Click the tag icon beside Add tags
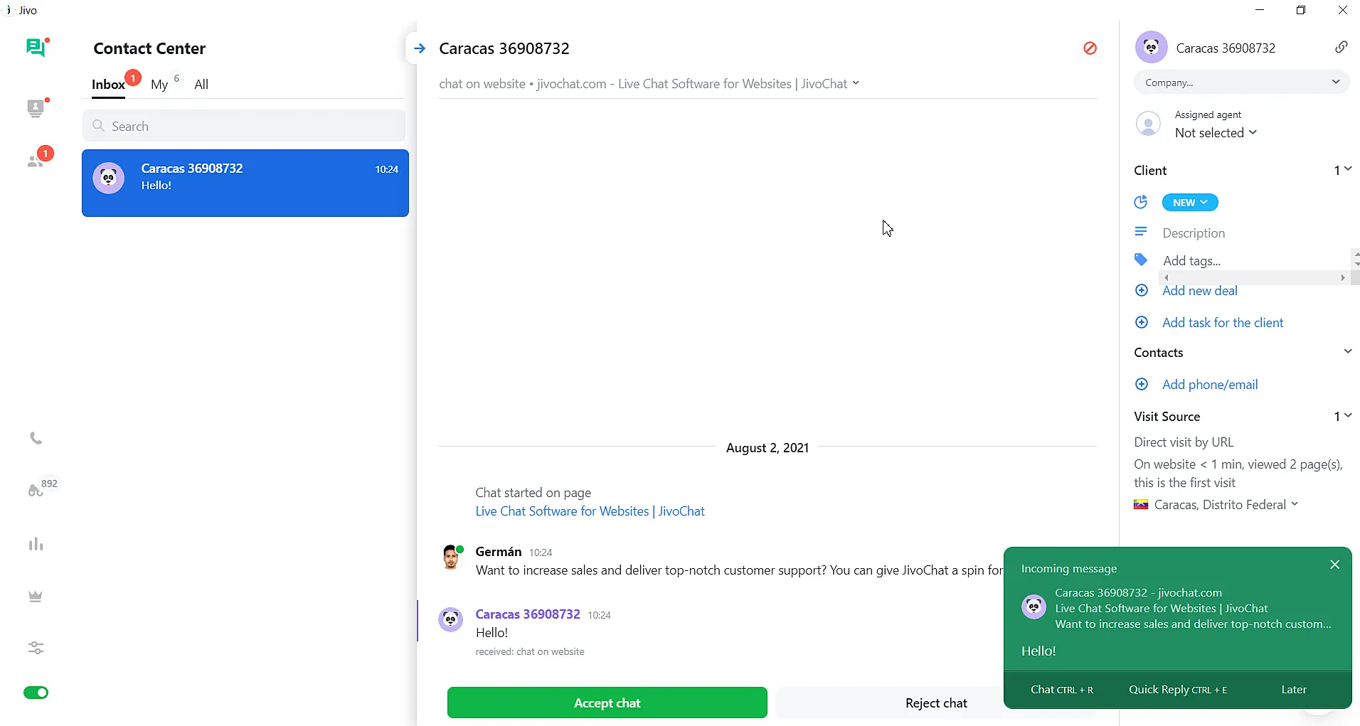The width and height of the screenshot is (1360, 726). [1142, 260]
